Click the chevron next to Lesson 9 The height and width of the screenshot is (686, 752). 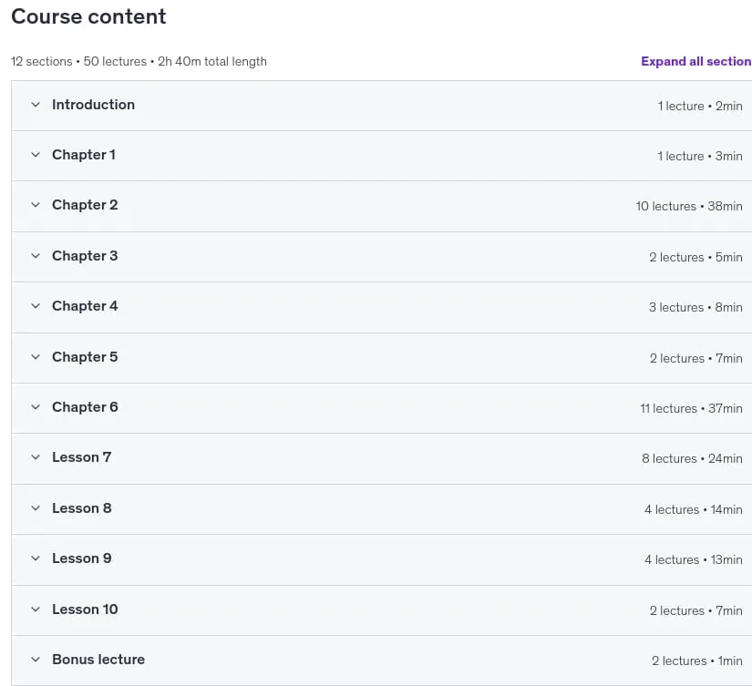pos(36,558)
